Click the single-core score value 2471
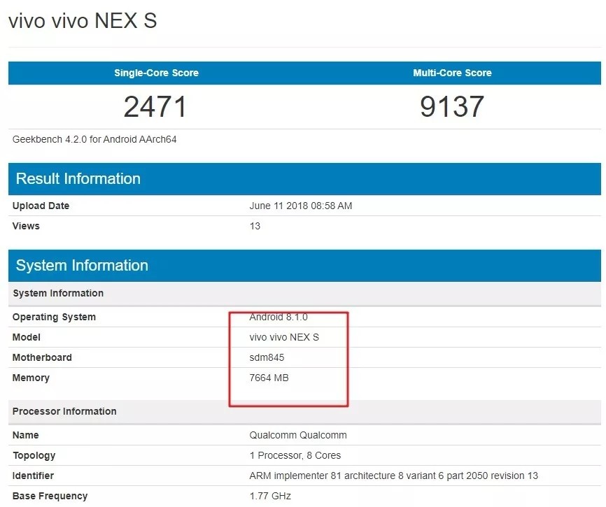This screenshot has height=507, width=606. [x=155, y=106]
